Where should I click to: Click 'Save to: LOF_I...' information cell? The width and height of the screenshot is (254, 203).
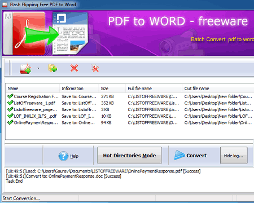click(78, 116)
